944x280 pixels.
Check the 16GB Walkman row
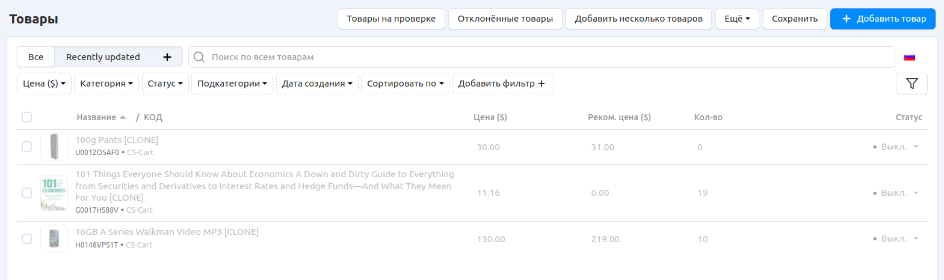26,239
